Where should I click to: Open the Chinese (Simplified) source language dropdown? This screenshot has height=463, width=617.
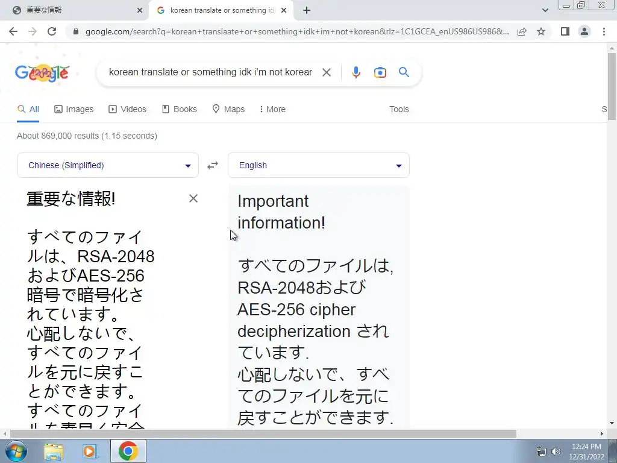tap(108, 165)
